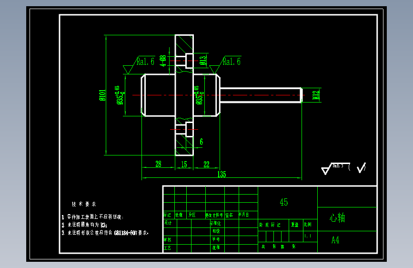Select the left Ra1.6 roughness label
413x268 pixels.
(145, 62)
